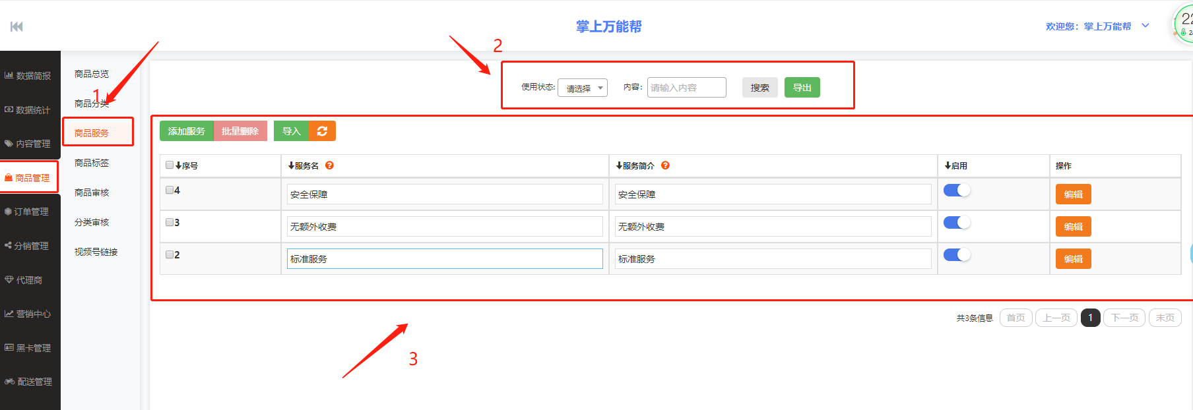Click the 内容 search input field

686,88
